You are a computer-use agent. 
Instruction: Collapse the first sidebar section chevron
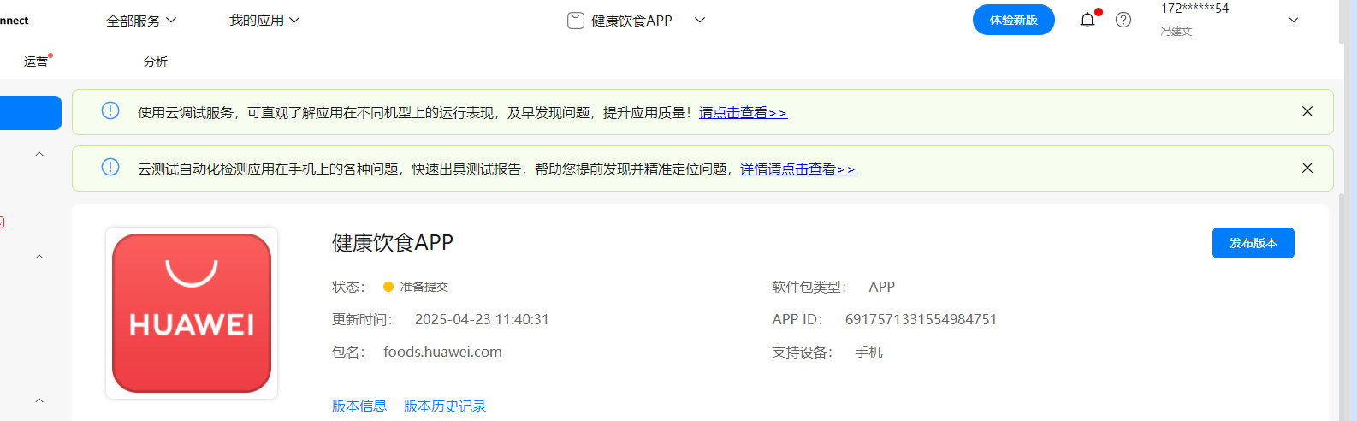pos(39,154)
